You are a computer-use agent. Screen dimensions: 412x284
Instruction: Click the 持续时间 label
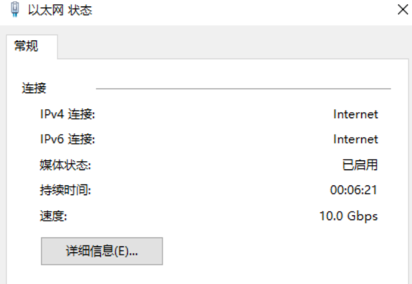click(x=65, y=190)
